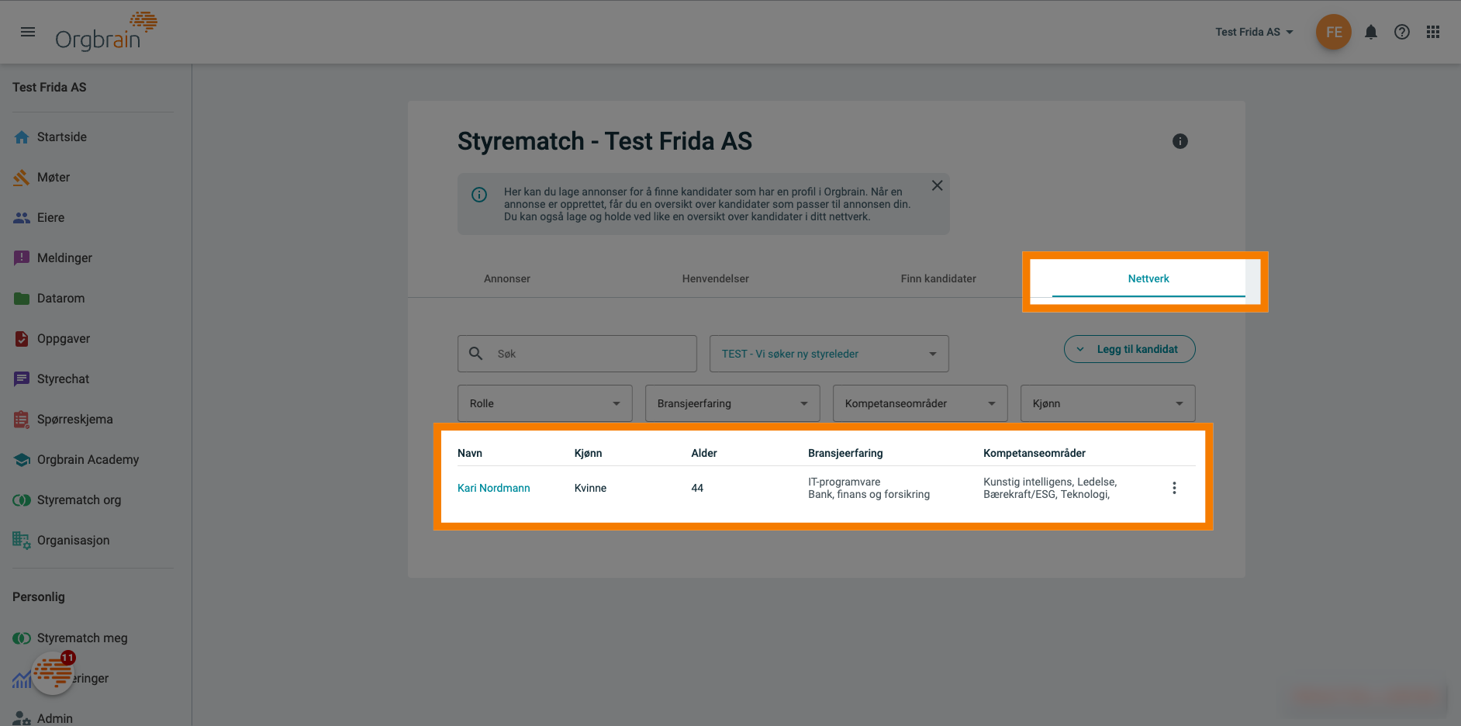Click the Styrematch org icon
This screenshot has height=726, width=1461.
pos(22,500)
